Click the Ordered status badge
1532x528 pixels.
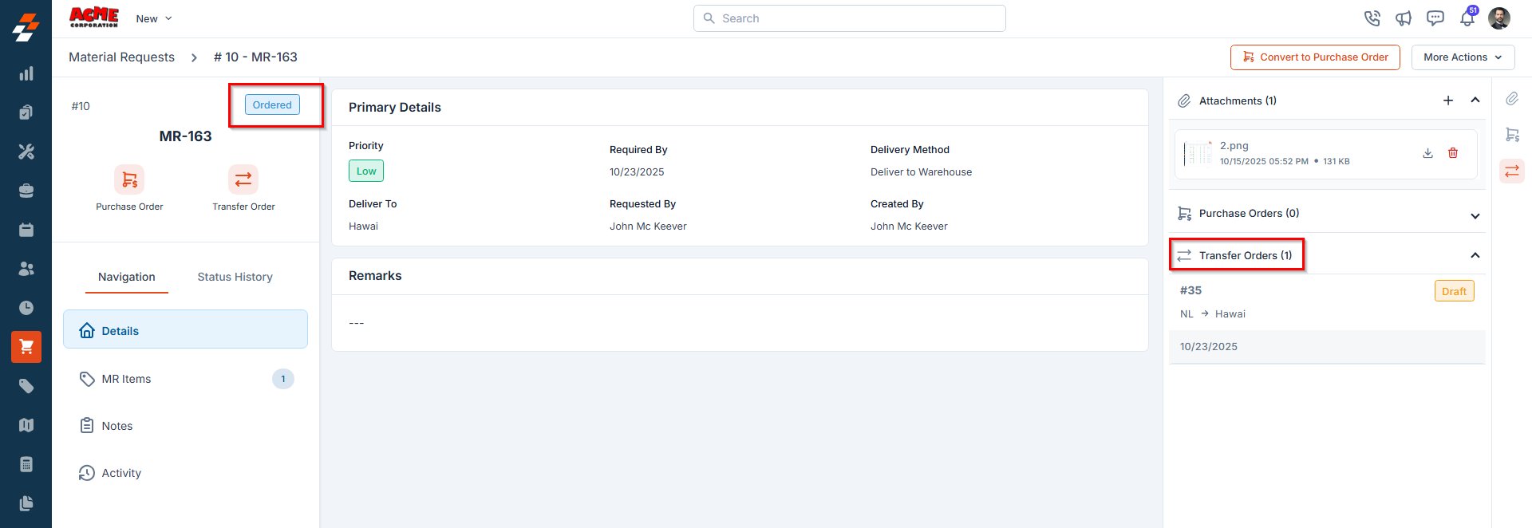click(x=272, y=105)
